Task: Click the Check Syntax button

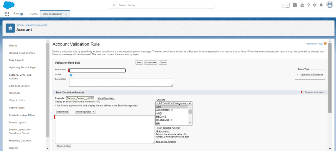Action: [x=63, y=146]
